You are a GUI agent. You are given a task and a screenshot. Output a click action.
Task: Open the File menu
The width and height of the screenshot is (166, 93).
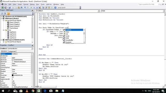[5, 4]
